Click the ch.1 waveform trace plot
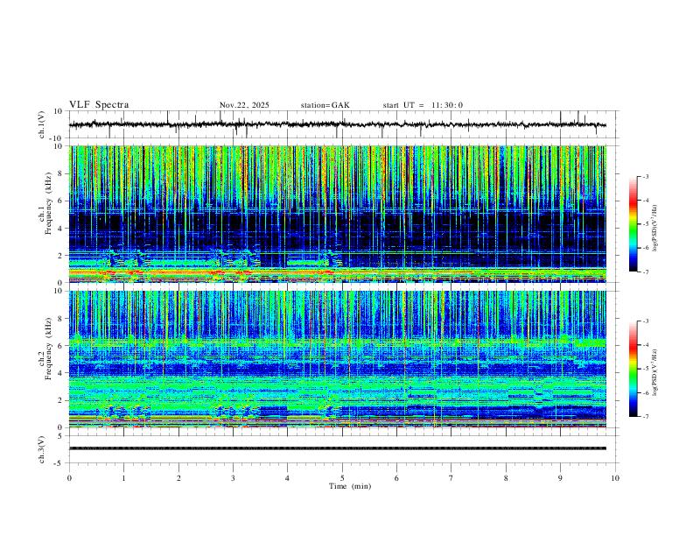Viewport: 693px width, 536px height. [338, 124]
